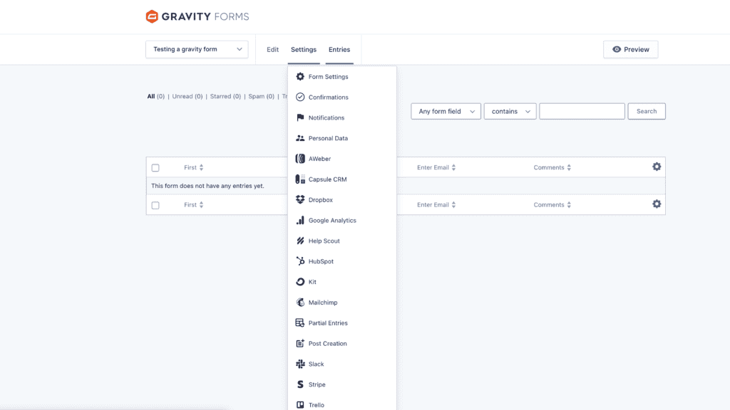
Task: Choose Help Scout from the menu
Action: point(342,241)
